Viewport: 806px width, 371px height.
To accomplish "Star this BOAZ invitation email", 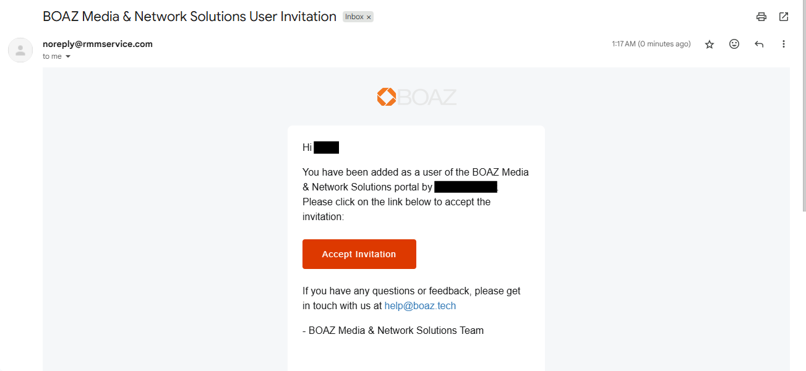I will [710, 44].
